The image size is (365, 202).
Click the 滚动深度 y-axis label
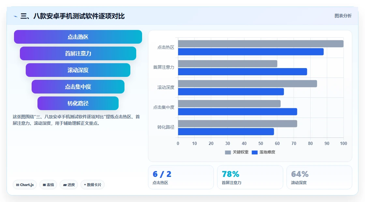click(166, 88)
